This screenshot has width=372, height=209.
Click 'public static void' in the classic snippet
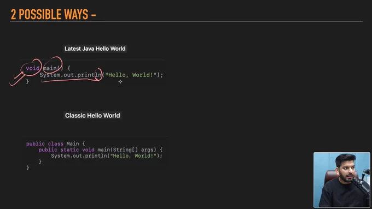pyautogui.click(x=66, y=150)
